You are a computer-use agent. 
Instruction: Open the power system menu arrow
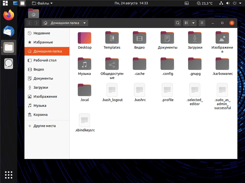(x=240, y=3)
